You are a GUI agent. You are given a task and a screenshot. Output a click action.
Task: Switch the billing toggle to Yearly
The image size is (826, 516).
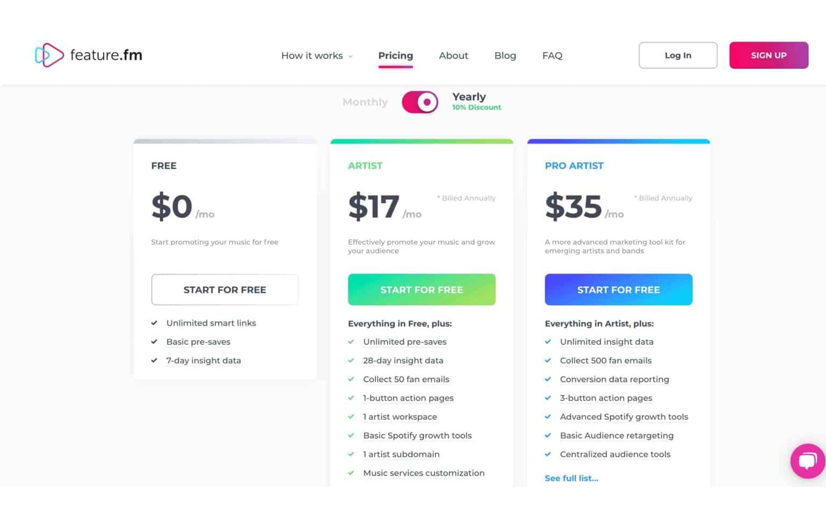[x=468, y=97]
